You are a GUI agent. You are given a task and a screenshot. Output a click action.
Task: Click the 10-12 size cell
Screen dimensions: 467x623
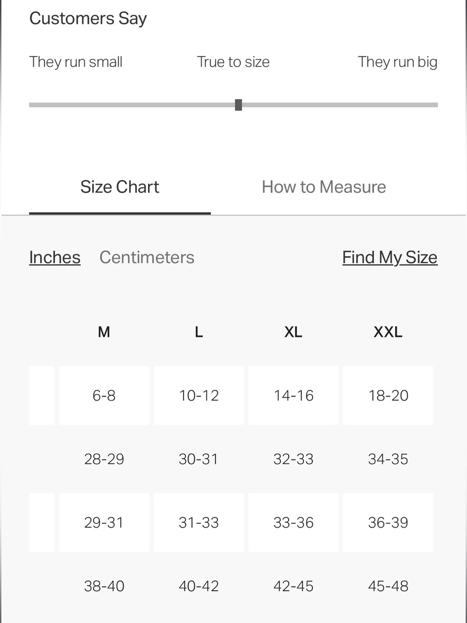(199, 395)
